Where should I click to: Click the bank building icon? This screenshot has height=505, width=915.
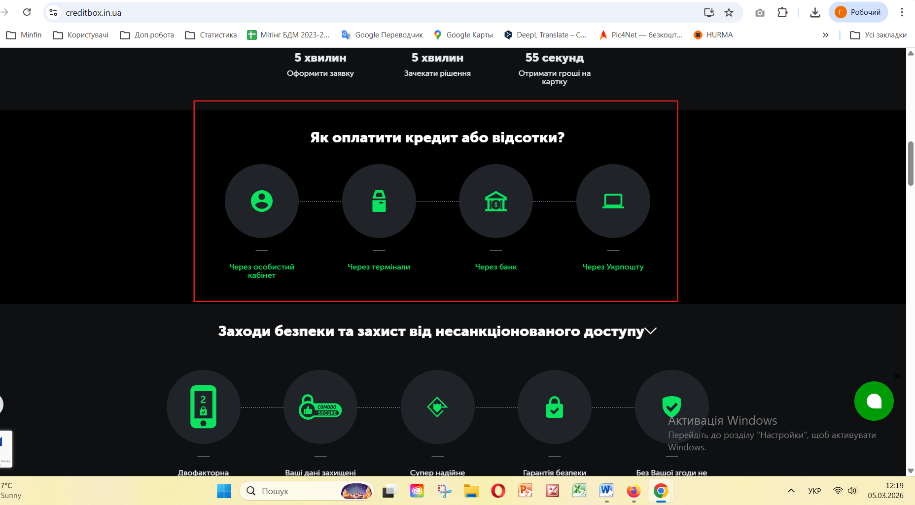496,201
